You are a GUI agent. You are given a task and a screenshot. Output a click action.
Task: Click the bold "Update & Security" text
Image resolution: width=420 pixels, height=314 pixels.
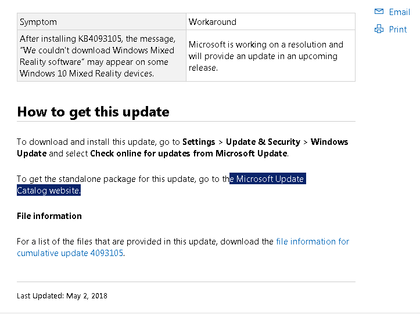[x=263, y=142]
